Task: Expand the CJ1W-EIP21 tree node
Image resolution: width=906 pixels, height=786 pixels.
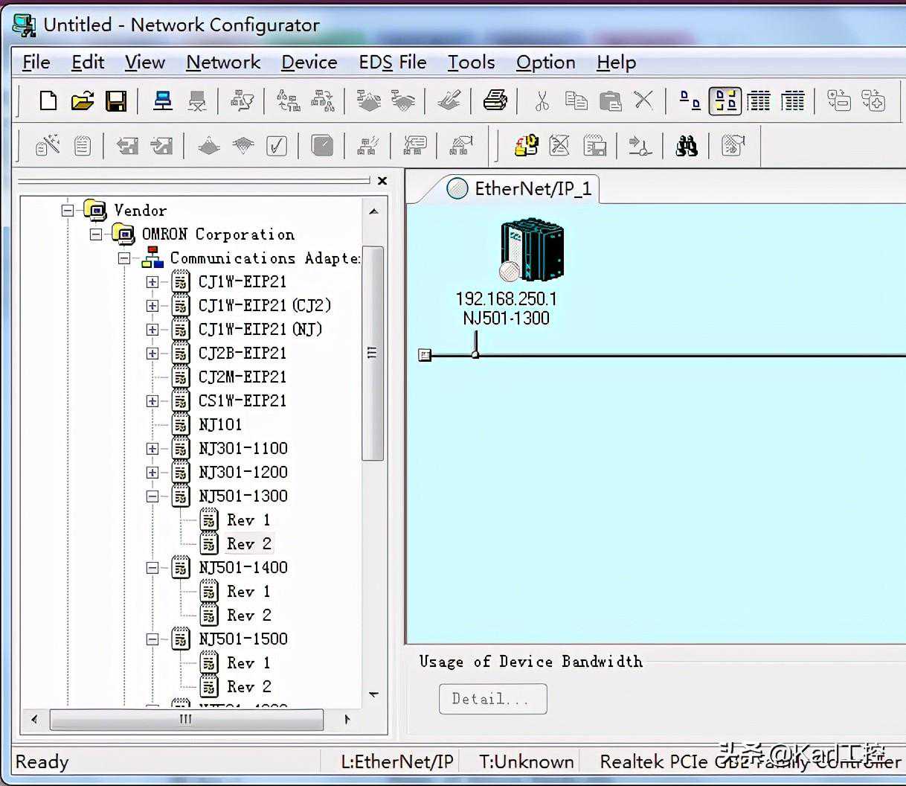Action: click(152, 282)
